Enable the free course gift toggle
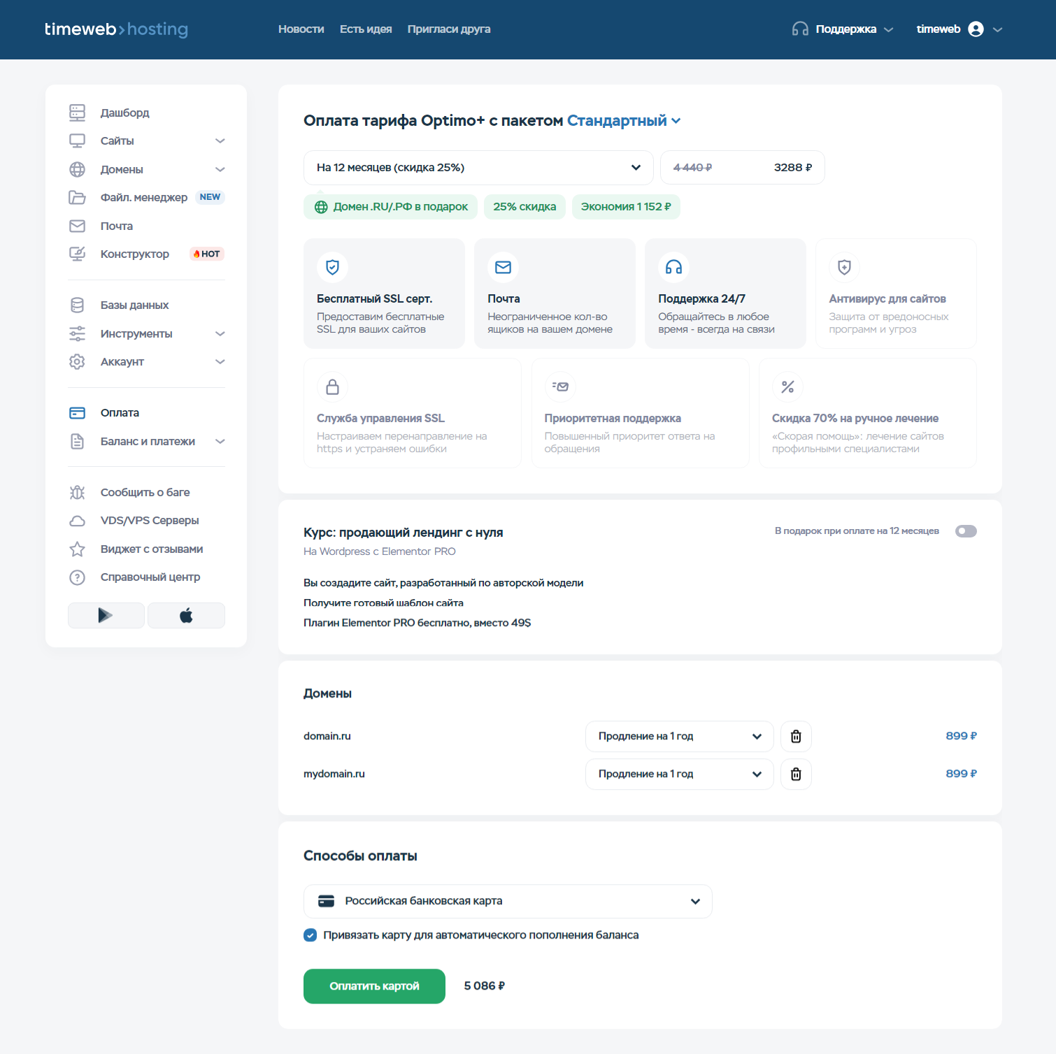The height and width of the screenshot is (1054, 1056). tap(966, 531)
